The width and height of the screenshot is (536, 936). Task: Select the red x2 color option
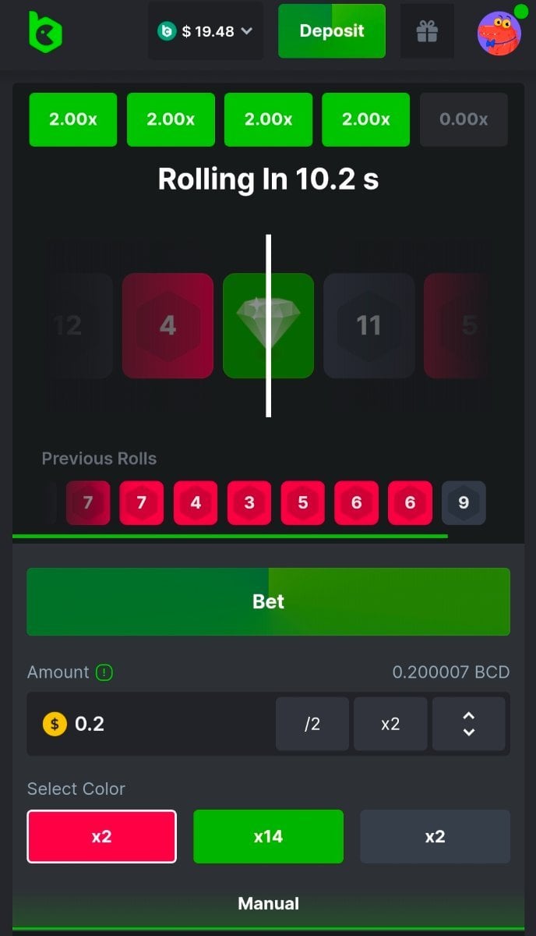[101, 836]
